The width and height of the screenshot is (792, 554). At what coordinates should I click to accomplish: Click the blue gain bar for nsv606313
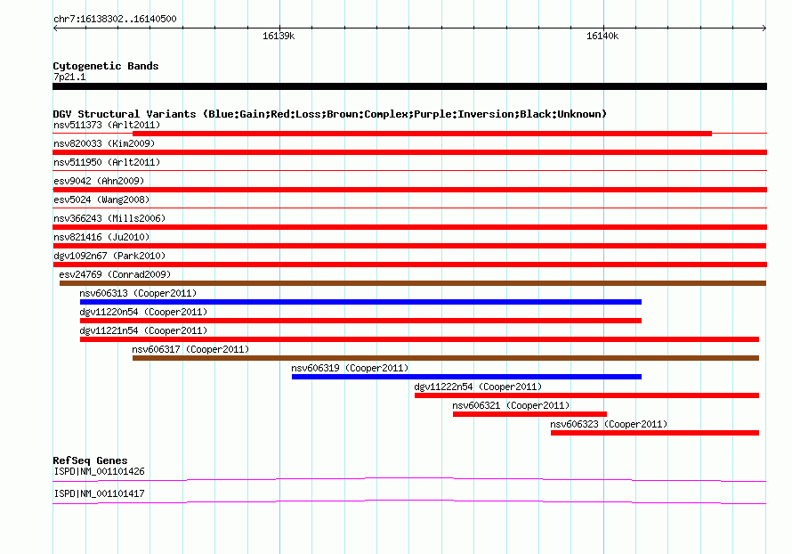click(360, 302)
